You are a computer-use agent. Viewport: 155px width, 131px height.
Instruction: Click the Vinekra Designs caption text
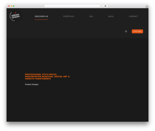32,85
